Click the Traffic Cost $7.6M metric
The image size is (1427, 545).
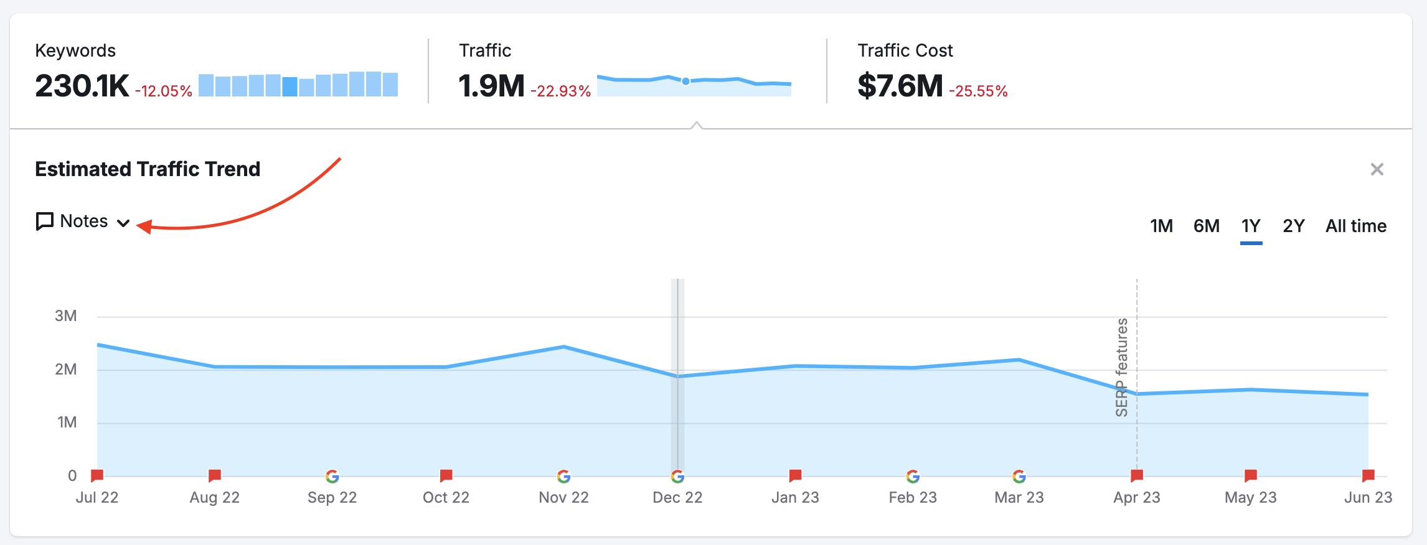[900, 86]
